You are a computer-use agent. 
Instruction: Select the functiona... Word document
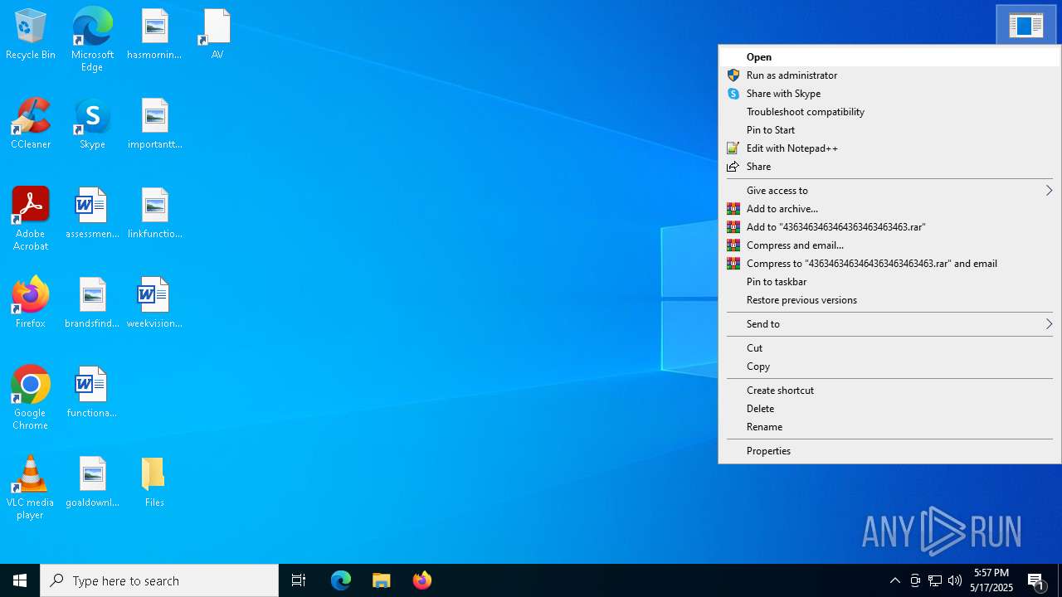(92, 392)
